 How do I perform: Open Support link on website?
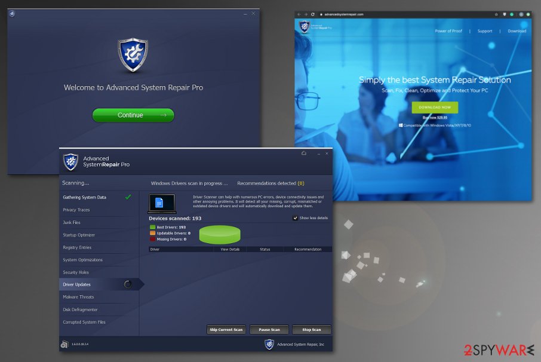click(485, 31)
